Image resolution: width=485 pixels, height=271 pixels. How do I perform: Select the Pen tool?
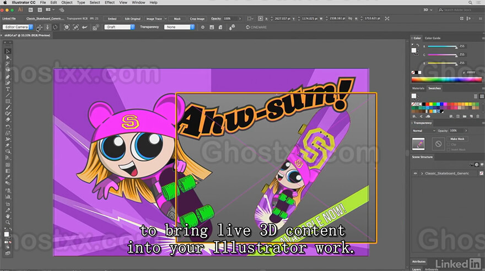click(x=8, y=77)
